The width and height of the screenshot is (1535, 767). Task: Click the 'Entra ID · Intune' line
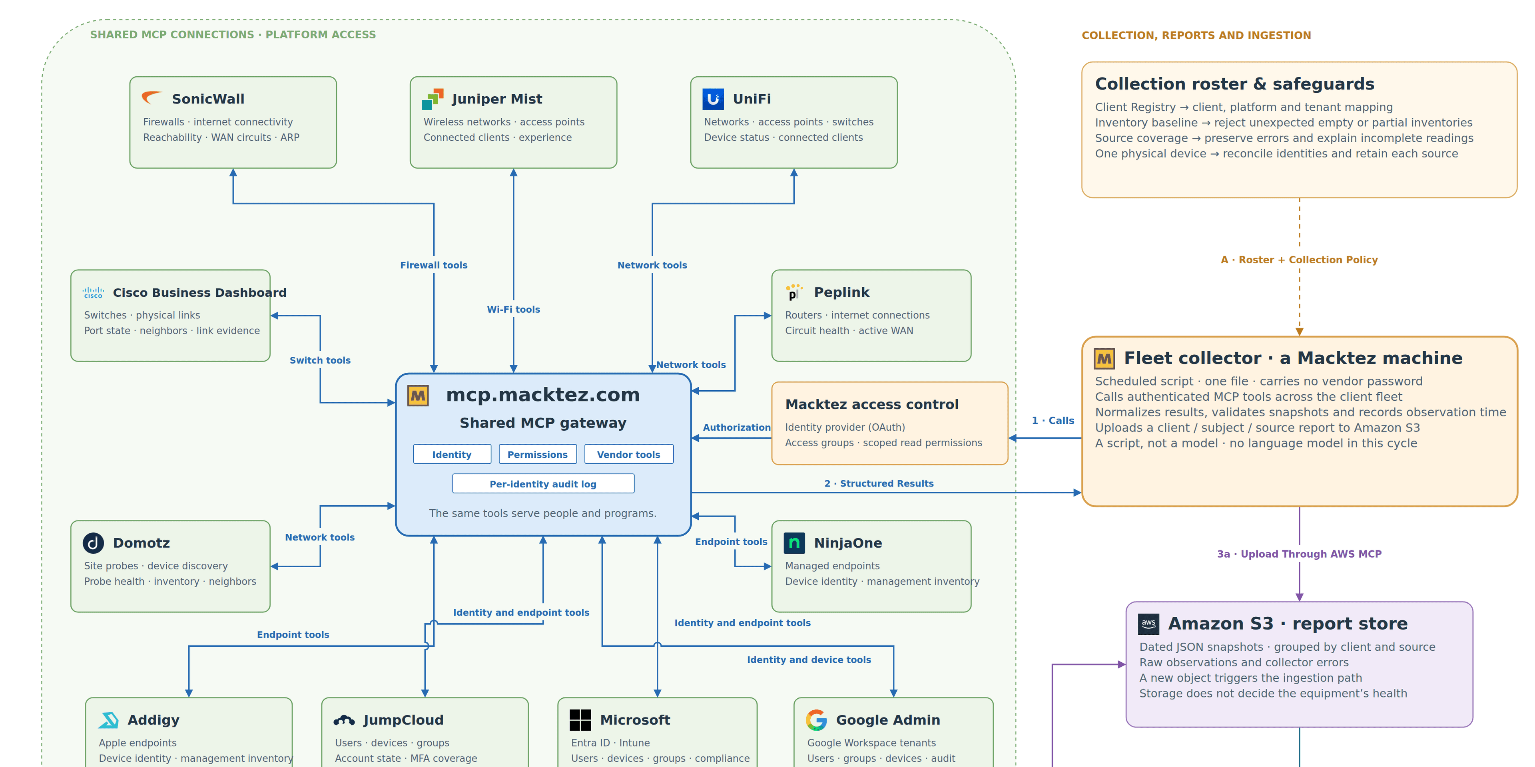[x=610, y=743]
